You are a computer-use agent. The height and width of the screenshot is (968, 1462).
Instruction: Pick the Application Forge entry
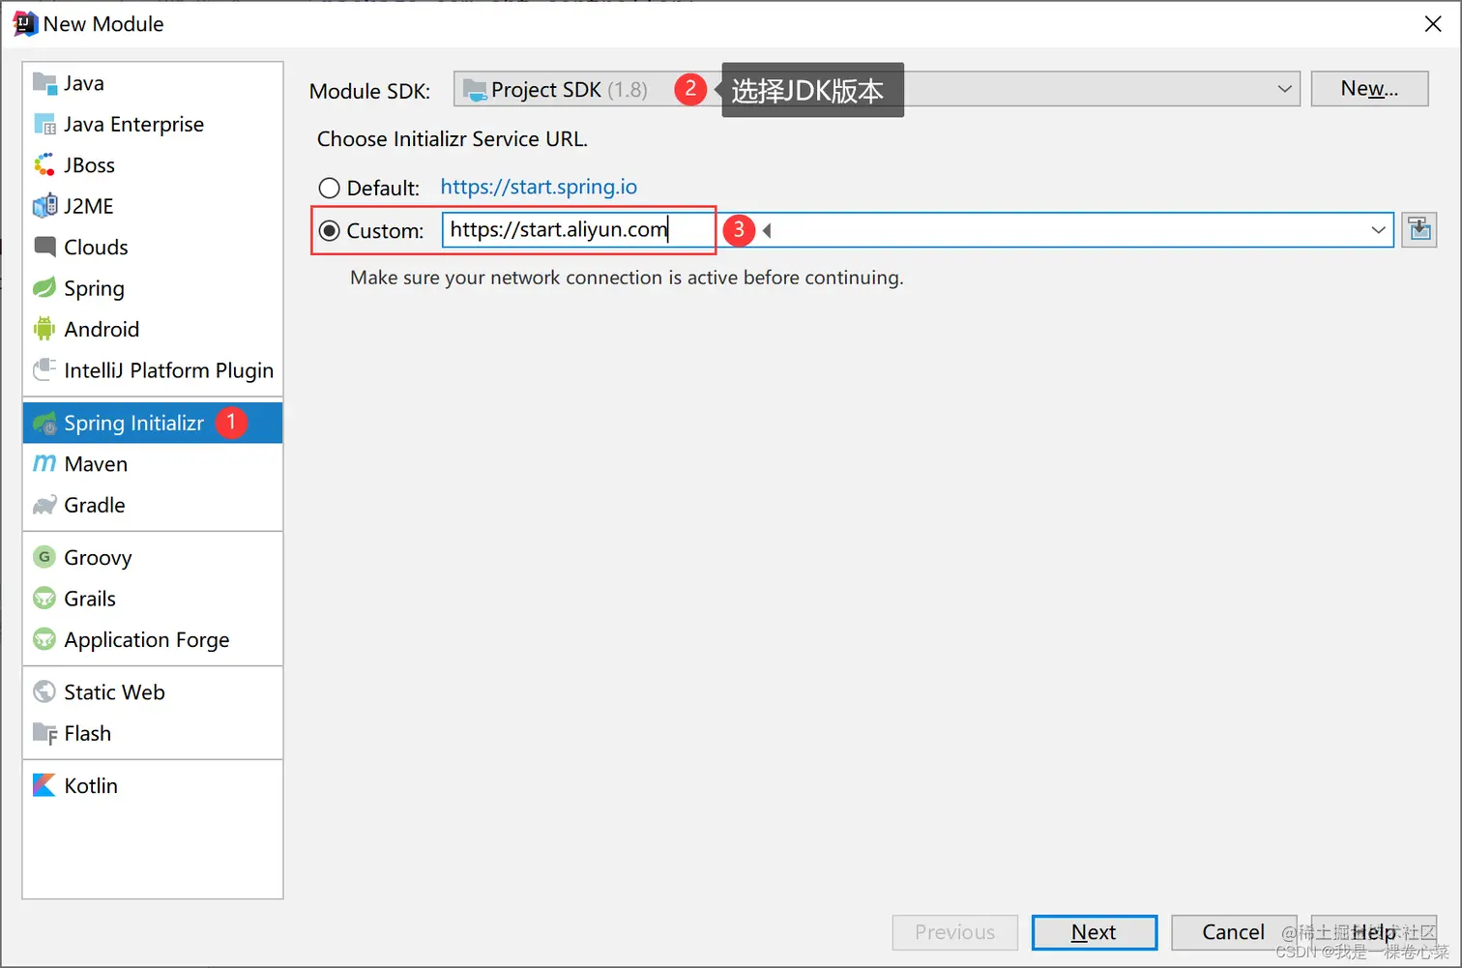tap(153, 639)
